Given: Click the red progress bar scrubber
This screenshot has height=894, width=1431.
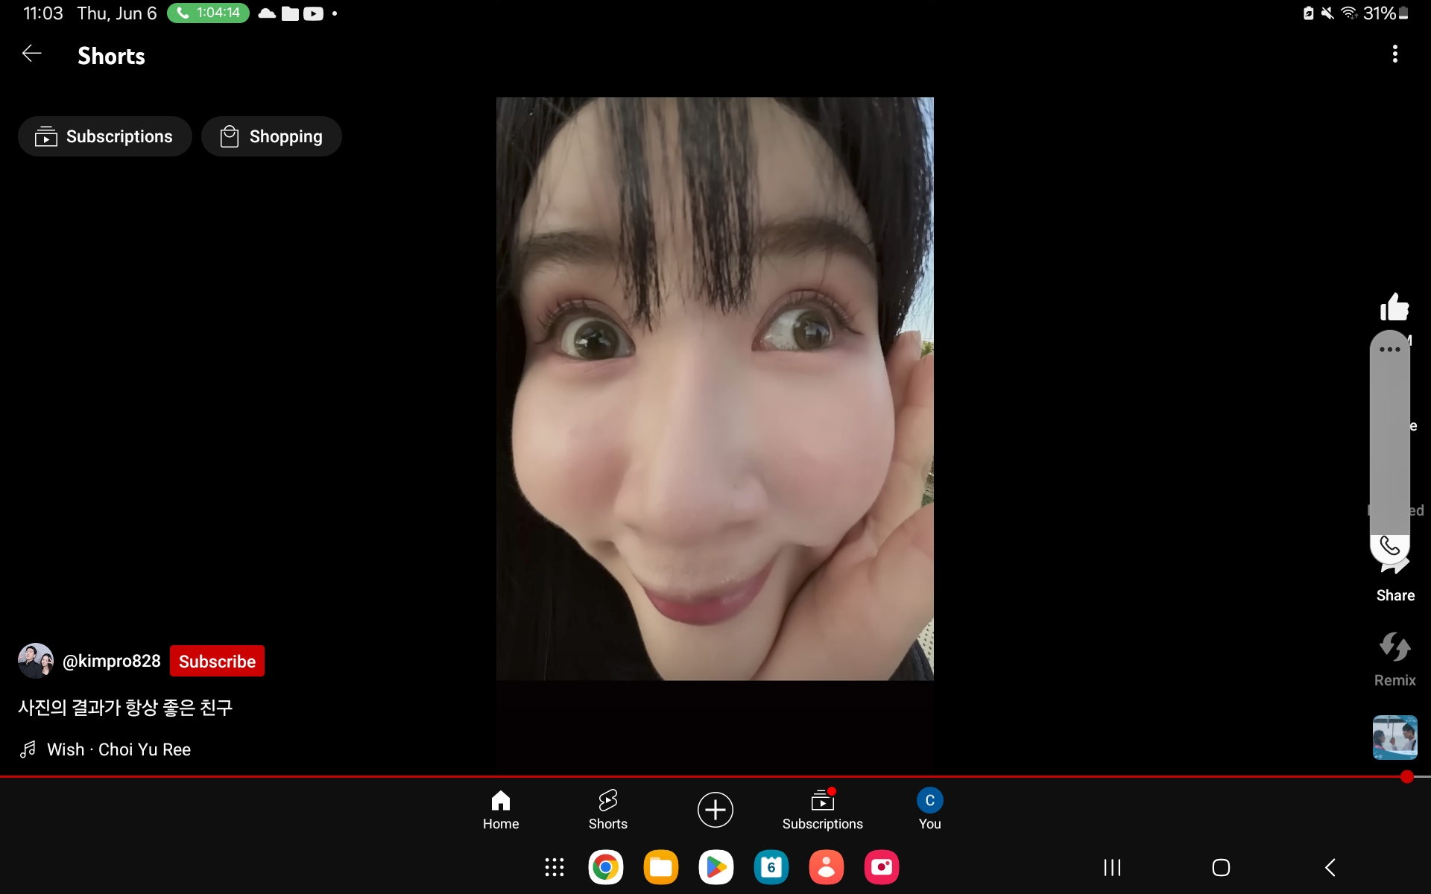Looking at the screenshot, I should (x=1406, y=777).
